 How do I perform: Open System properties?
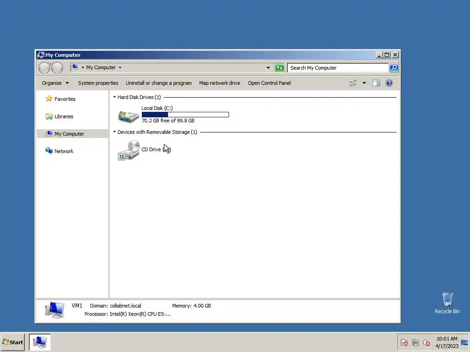tap(98, 83)
